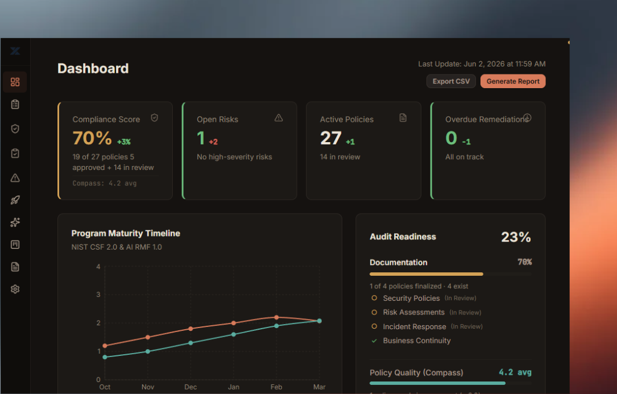
Task: Click the Mar data point on chart
Action: (319, 321)
